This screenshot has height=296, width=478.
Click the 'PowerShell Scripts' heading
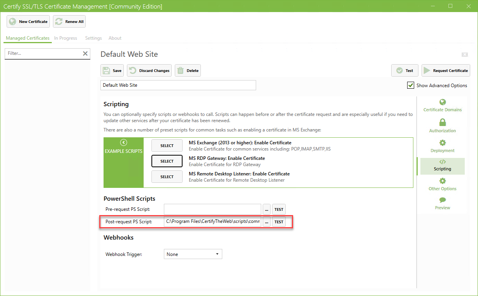[129, 198]
